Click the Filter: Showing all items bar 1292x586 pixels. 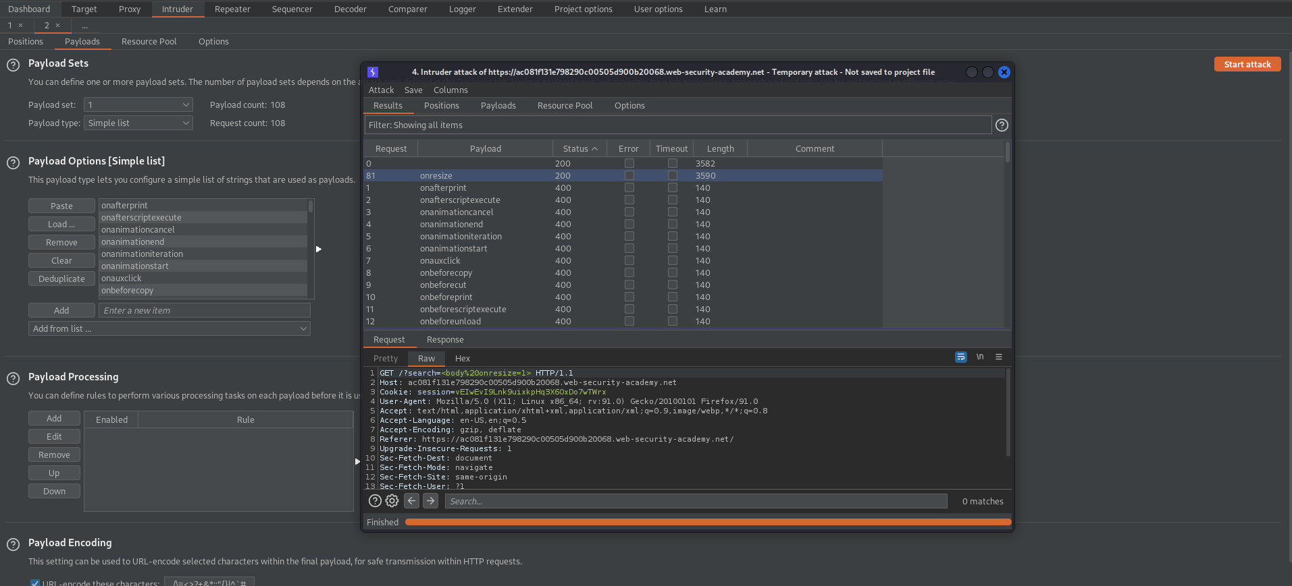[678, 125]
